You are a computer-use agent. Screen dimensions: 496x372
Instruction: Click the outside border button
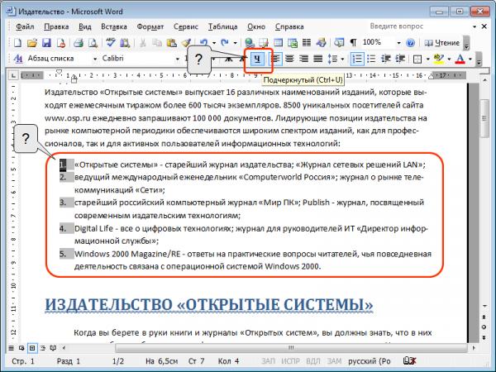pyautogui.click(x=417, y=59)
